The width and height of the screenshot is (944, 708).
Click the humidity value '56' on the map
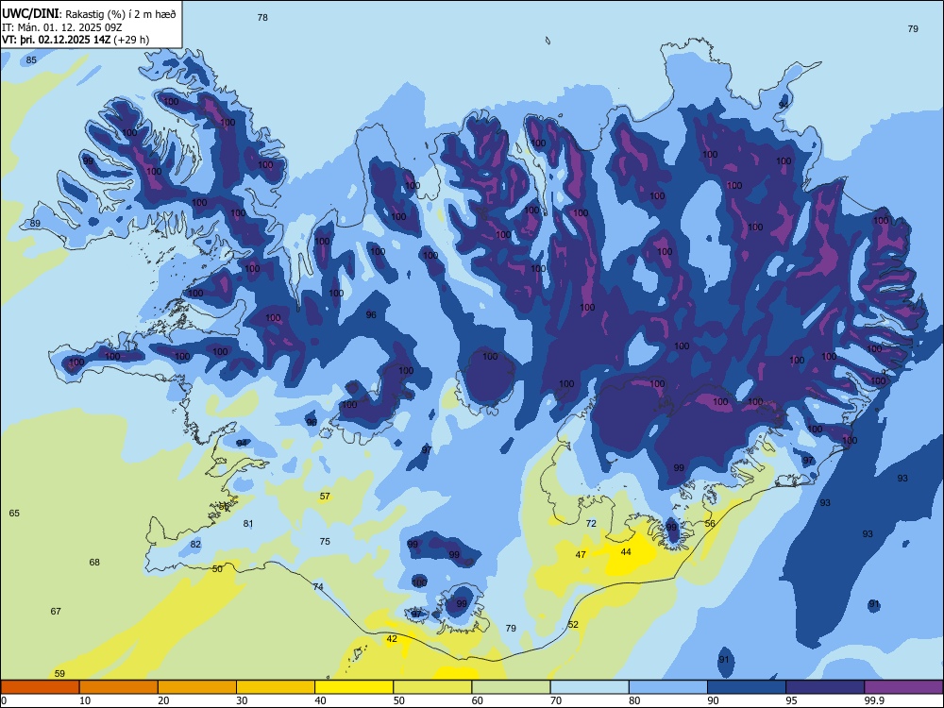pyautogui.click(x=710, y=524)
